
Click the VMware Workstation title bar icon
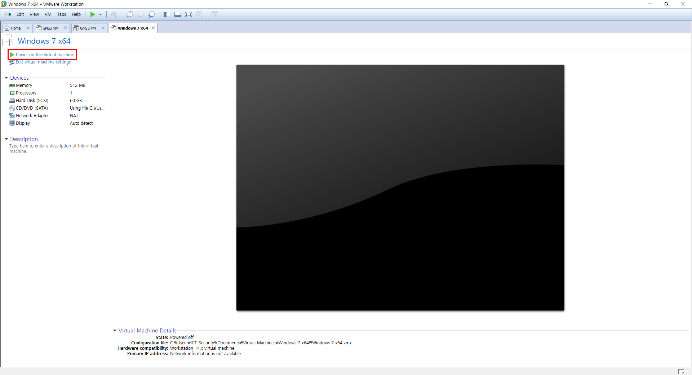[4, 4]
